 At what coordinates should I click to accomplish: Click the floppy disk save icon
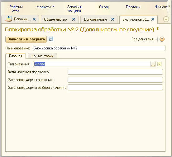click(x=51, y=39)
